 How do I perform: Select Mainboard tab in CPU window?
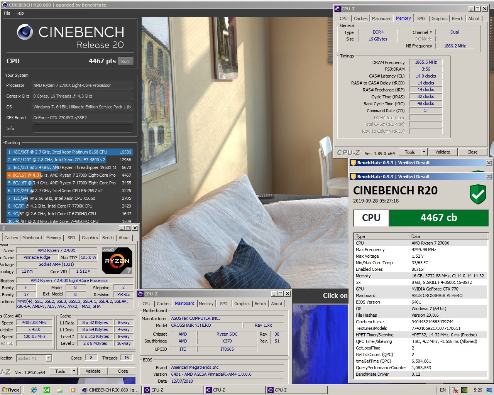coord(32,238)
